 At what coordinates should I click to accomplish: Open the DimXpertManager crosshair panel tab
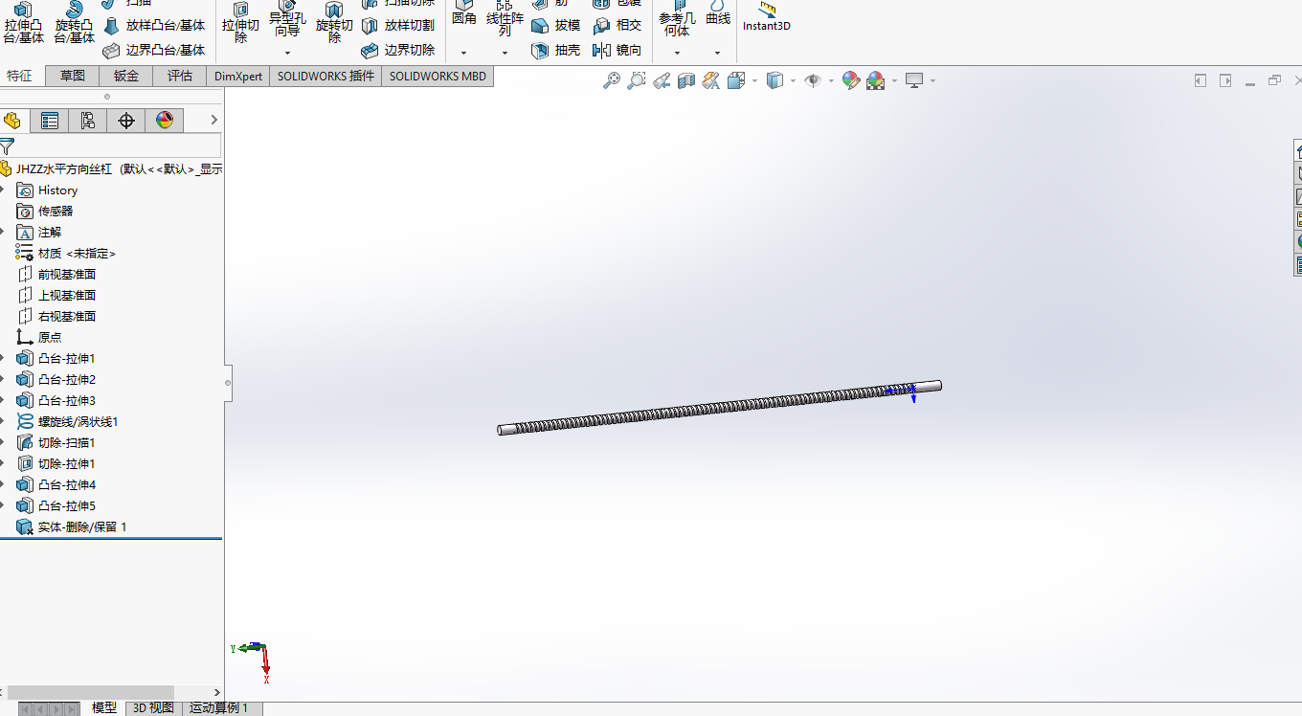[x=126, y=120]
